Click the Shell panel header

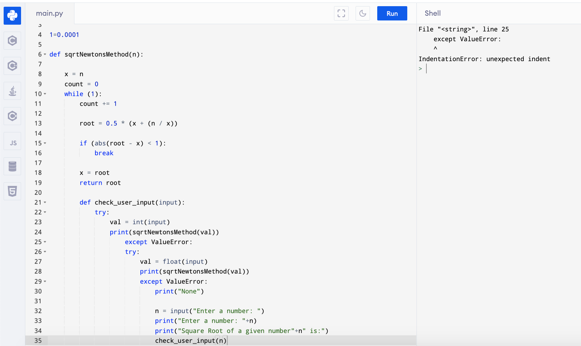click(x=433, y=13)
